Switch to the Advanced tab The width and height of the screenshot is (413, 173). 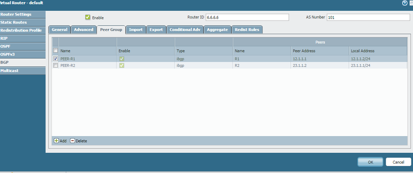tap(84, 30)
